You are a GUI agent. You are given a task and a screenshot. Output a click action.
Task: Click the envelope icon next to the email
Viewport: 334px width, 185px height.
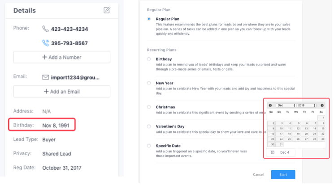pos(45,77)
